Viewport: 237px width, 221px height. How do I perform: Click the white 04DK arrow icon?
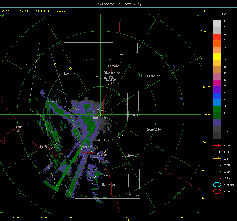tap(217, 152)
